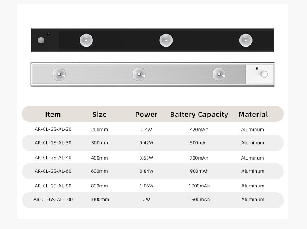Select the leftmost LED on the black bar

[86, 40]
